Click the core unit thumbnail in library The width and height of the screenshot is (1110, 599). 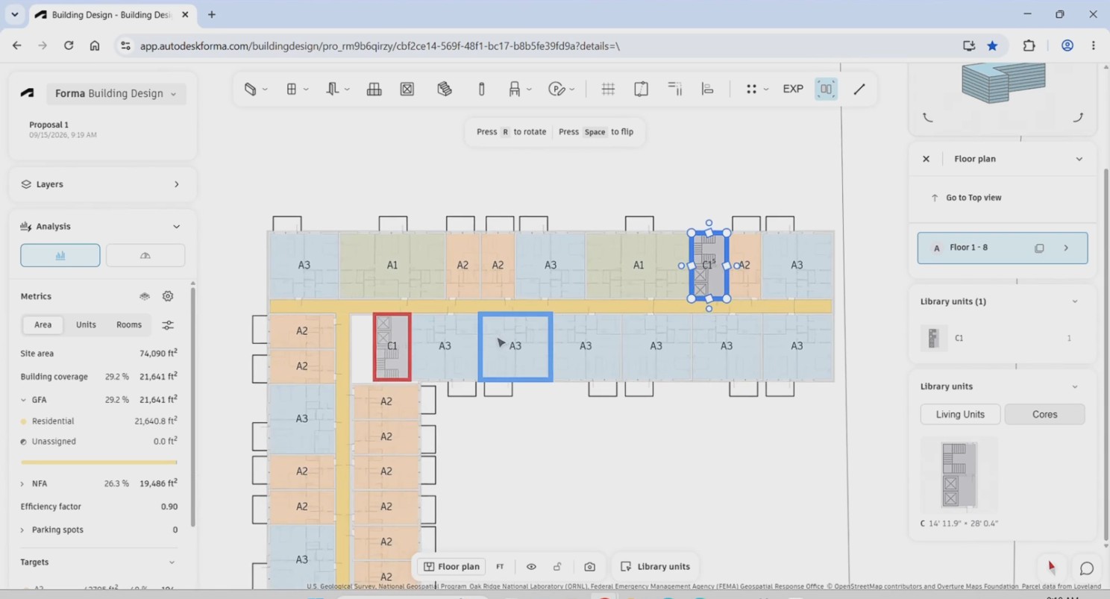959,474
